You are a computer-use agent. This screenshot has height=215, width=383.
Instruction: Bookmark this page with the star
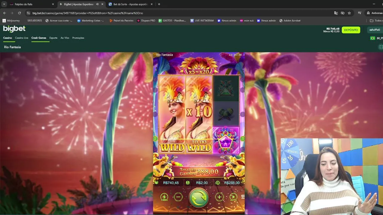[x=349, y=13]
